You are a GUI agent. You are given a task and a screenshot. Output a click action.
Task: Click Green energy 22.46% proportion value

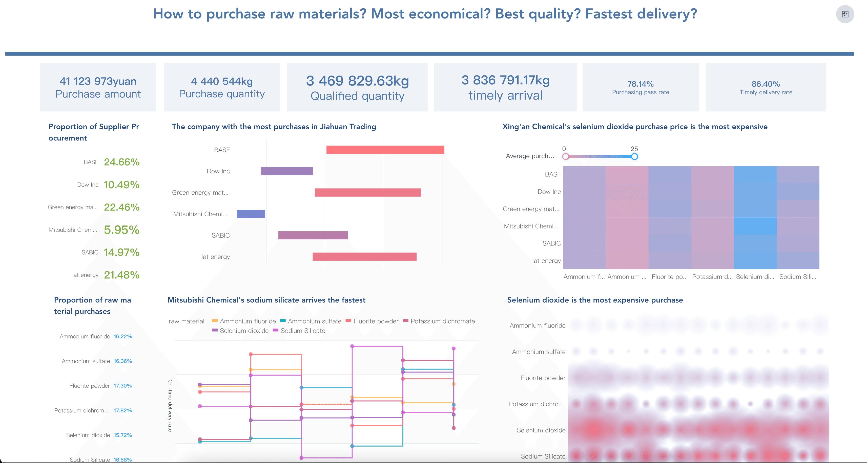point(121,207)
